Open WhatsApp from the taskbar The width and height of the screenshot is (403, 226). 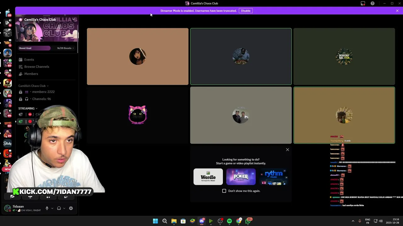point(248,221)
